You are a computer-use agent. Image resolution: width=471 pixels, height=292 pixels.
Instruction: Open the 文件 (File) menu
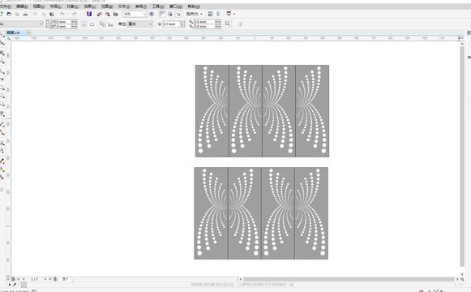pos(6,6)
